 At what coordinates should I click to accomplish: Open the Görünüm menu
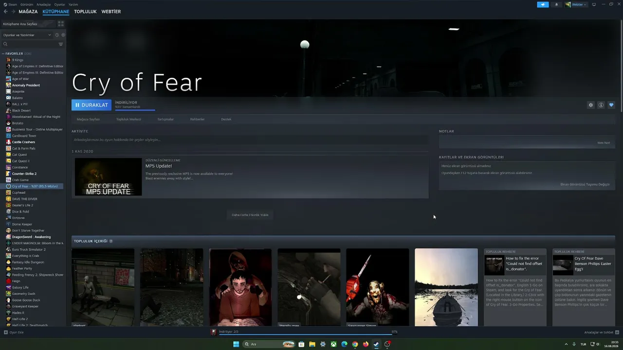coord(27,4)
